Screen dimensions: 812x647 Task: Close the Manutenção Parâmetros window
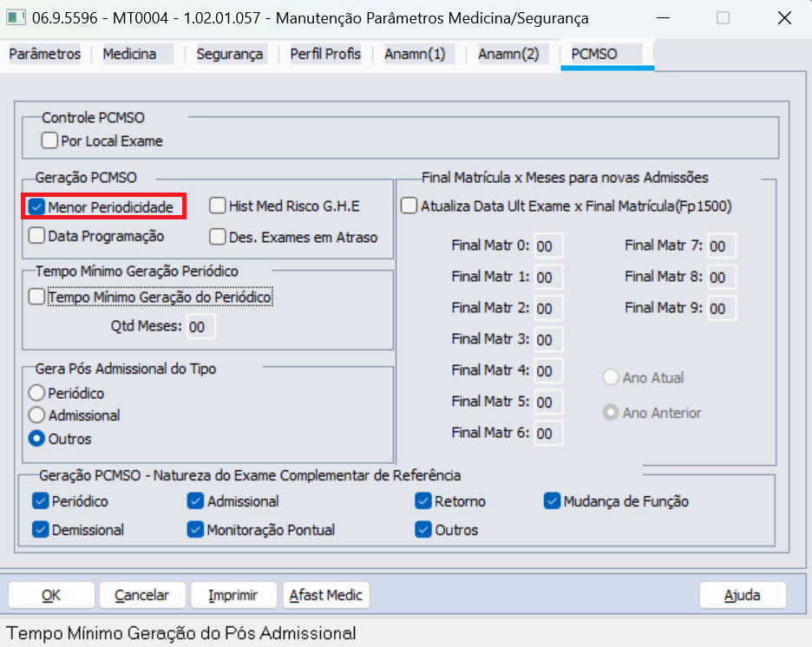pos(784,17)
